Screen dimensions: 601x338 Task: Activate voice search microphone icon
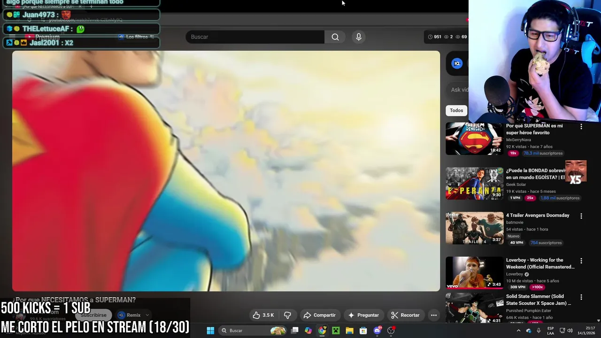point(359,37)
